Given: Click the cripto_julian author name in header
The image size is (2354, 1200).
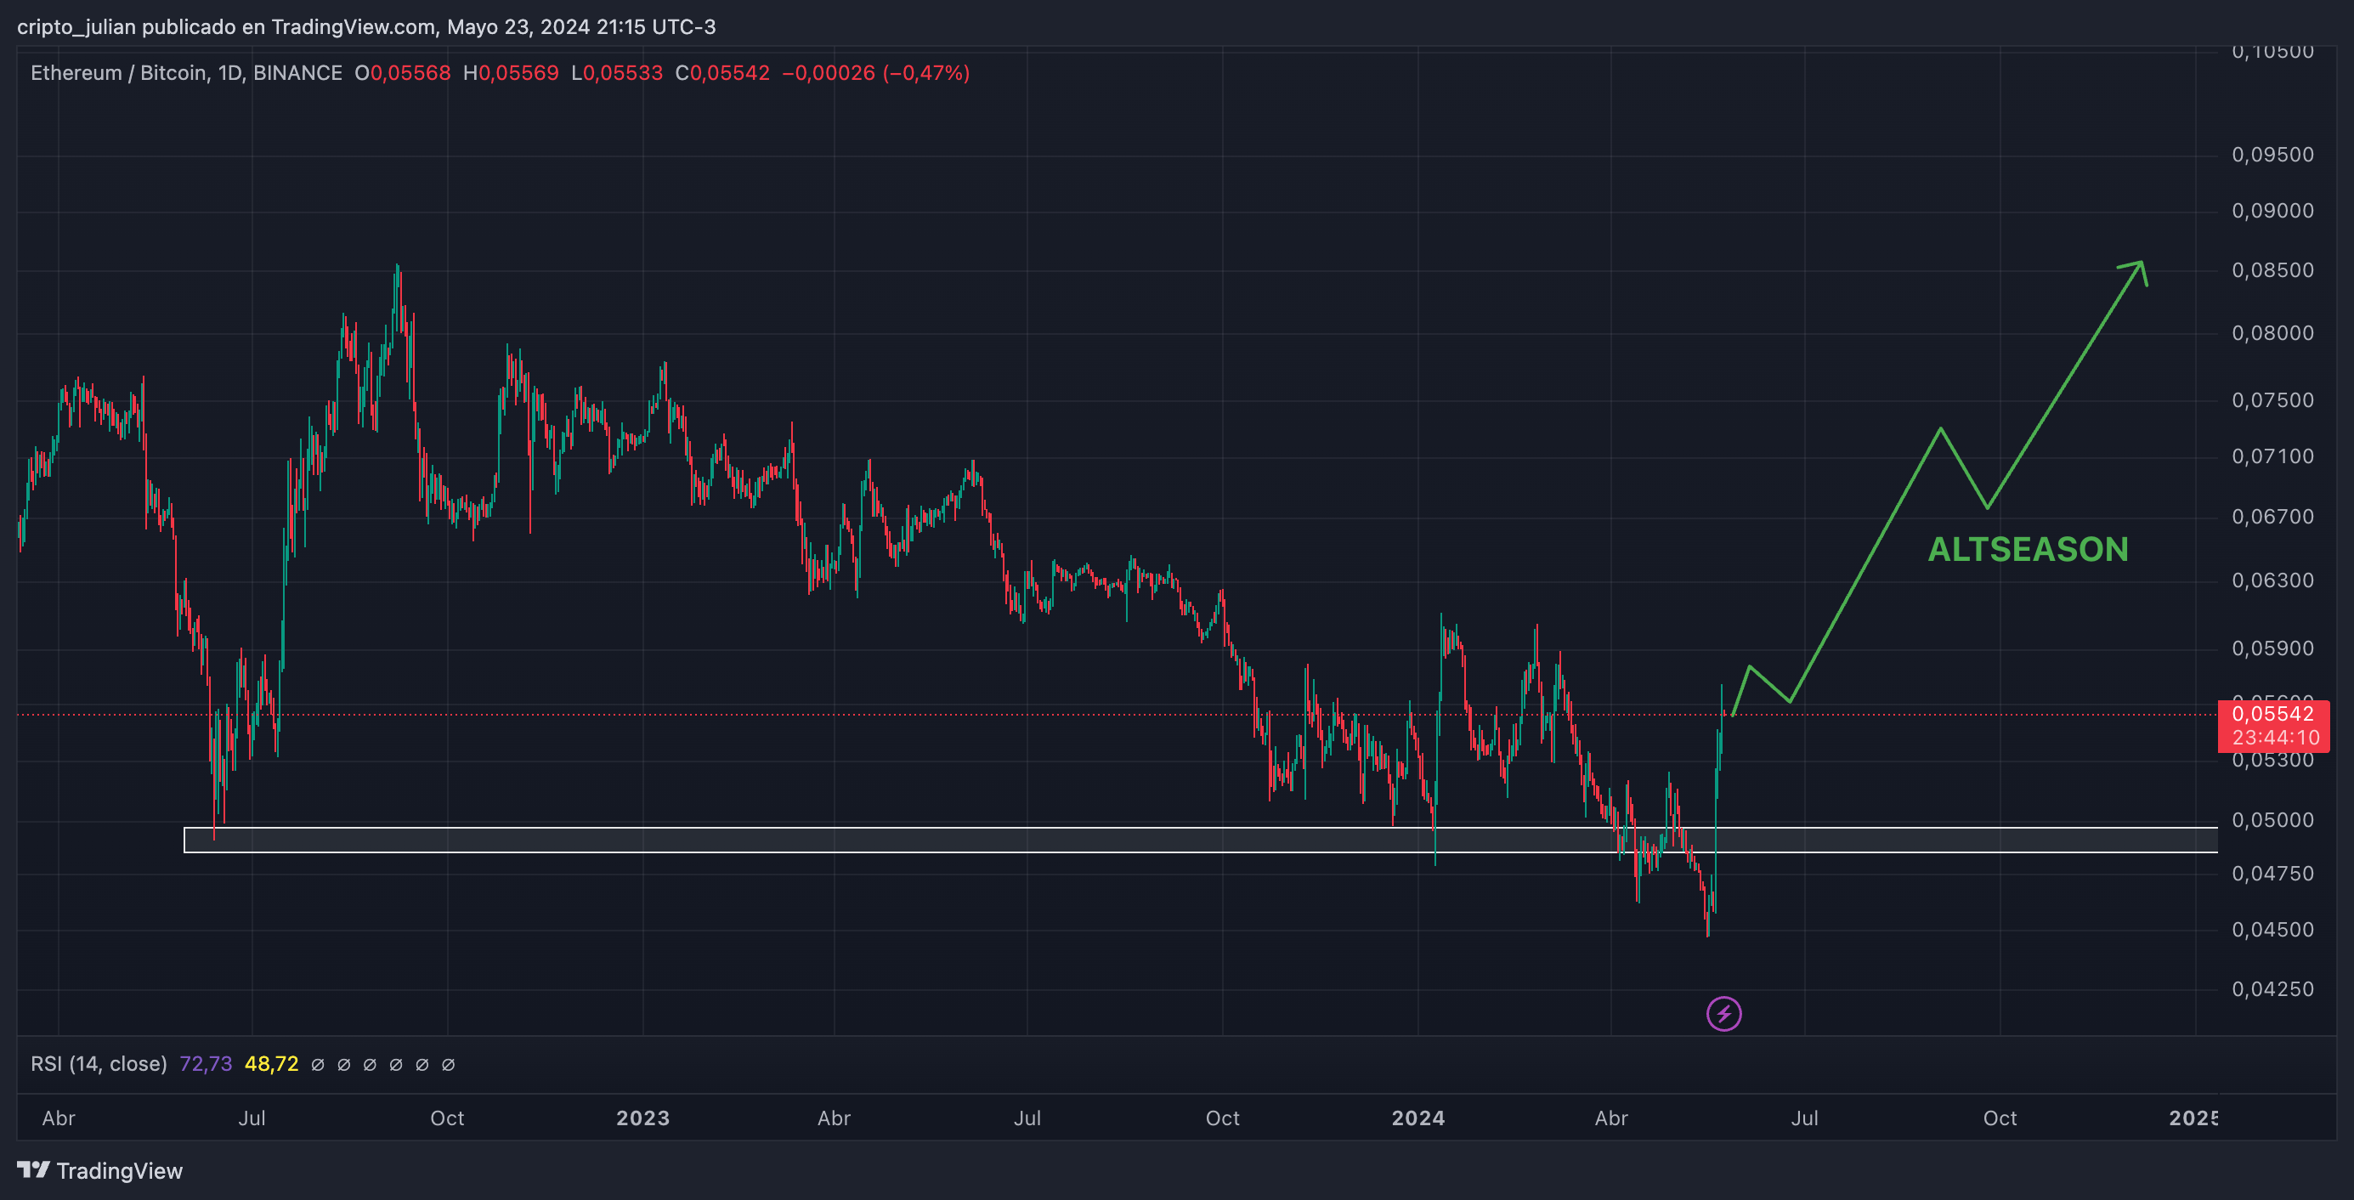Looking at the screenshot, I should tap(76, 26).
